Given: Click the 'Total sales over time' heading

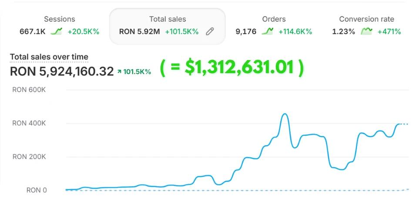Looking at the screenshot, I should pos(49,57).
